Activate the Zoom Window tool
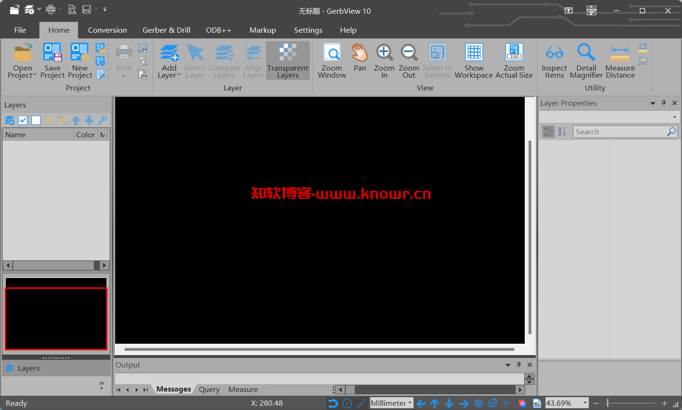 (332, 61)
